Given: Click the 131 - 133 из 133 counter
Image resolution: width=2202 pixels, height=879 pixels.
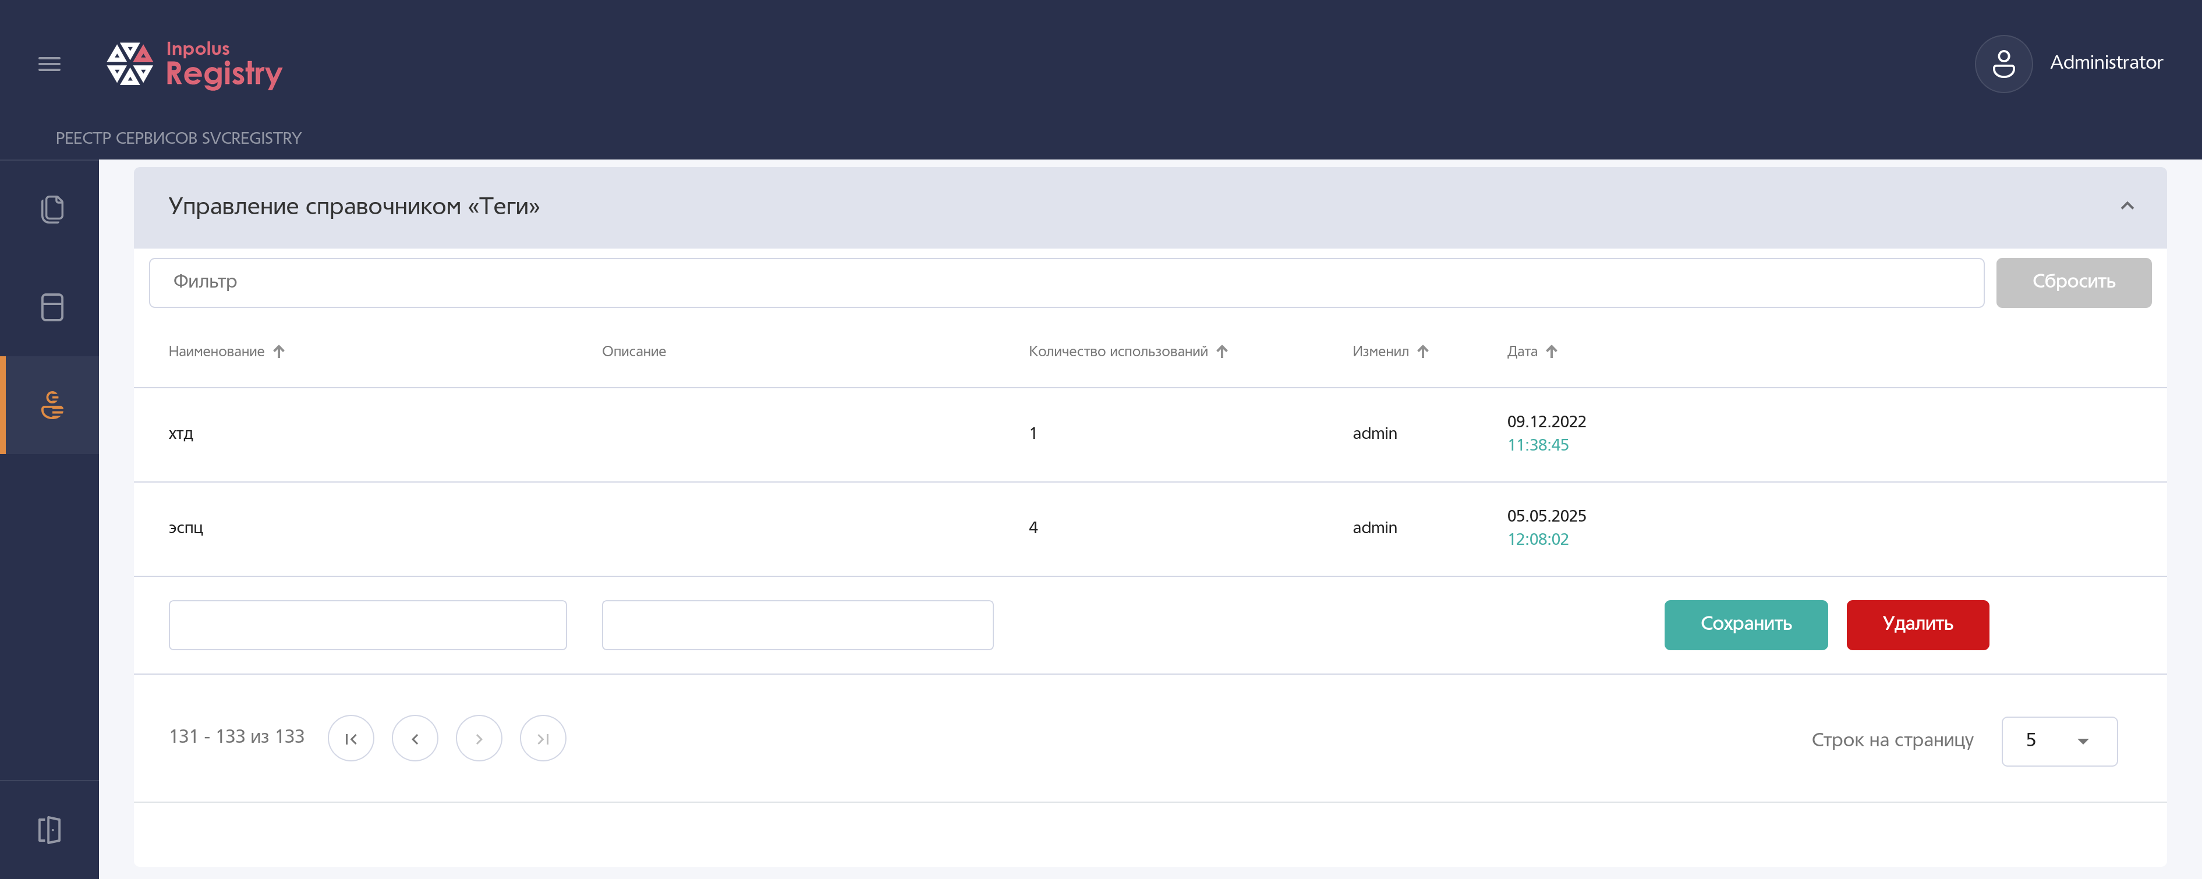Looking at the screenshot, I should coord(237,736).
